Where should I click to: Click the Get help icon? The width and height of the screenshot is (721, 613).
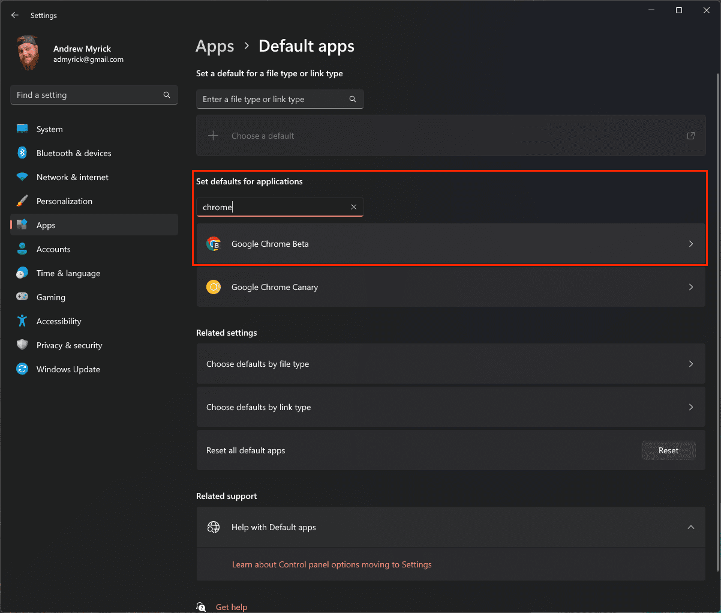click(202, 607)
